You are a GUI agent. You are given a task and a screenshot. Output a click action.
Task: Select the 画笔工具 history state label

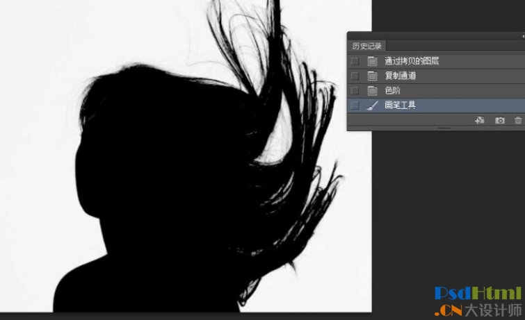point(401,106)
